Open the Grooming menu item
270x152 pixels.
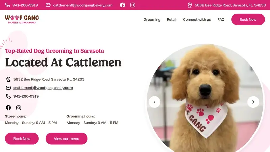click(x=152, y=20)
